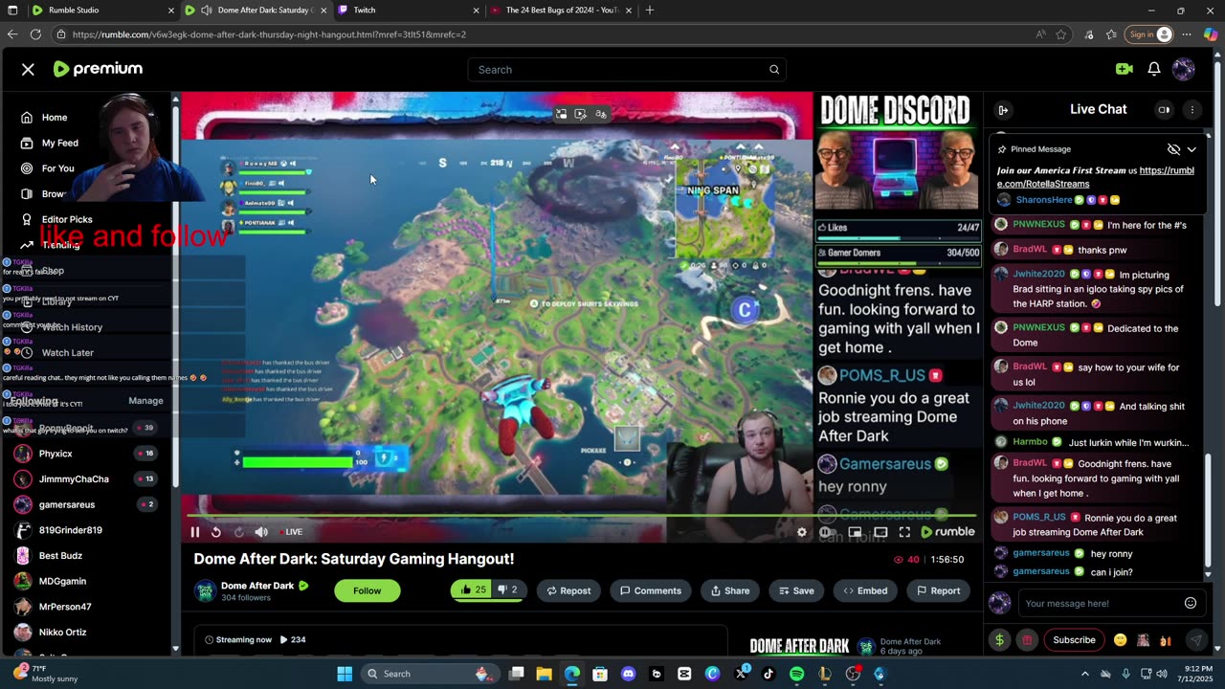
Task: Close the sidebar menu with the X icon
Action: point(28,69)
